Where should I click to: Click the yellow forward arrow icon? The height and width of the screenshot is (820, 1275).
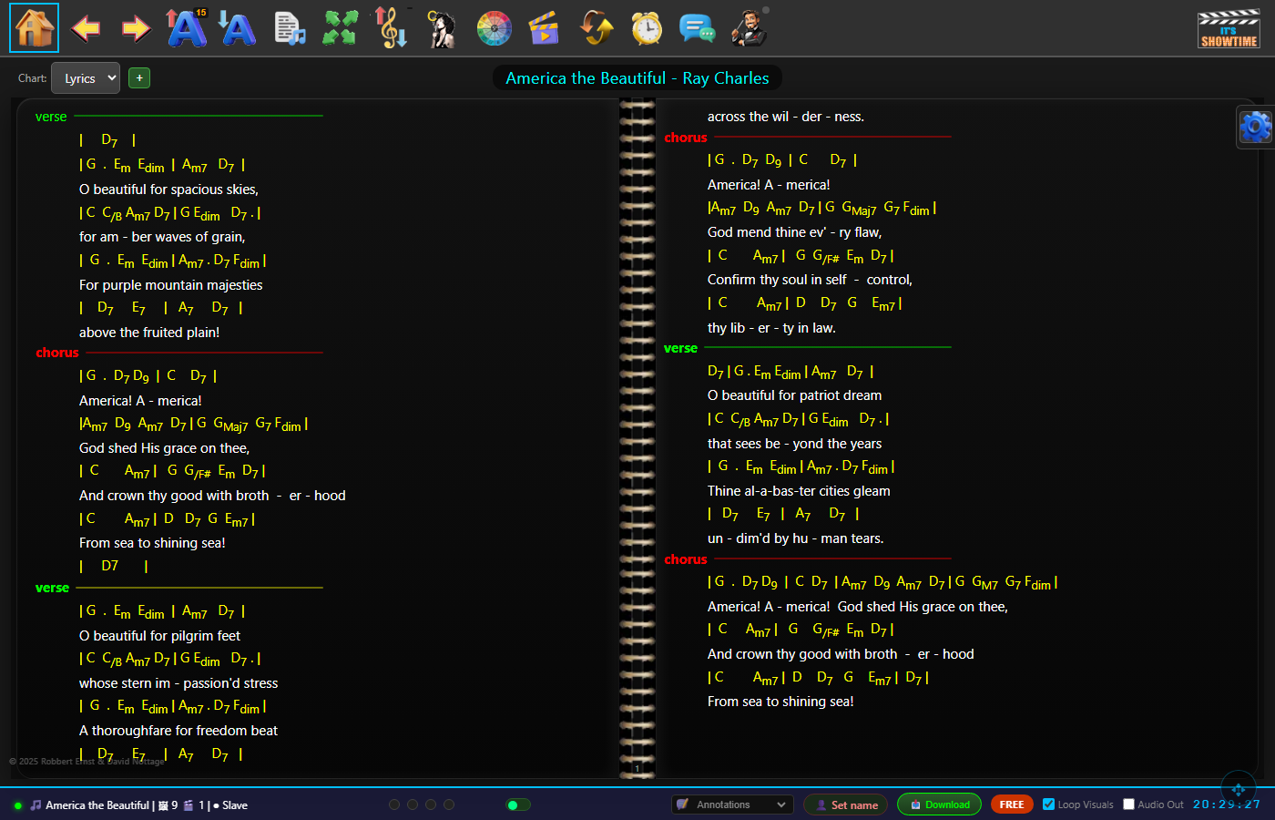[x=137, y=28]
